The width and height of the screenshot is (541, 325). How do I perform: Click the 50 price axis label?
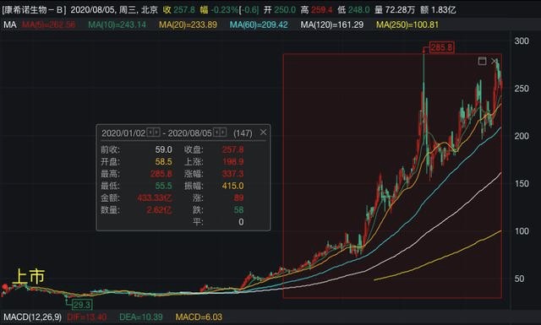pyautogui.click(x=519, y=279)
